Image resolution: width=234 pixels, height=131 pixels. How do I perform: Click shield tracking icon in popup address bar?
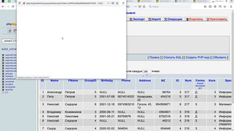point(19,3)
